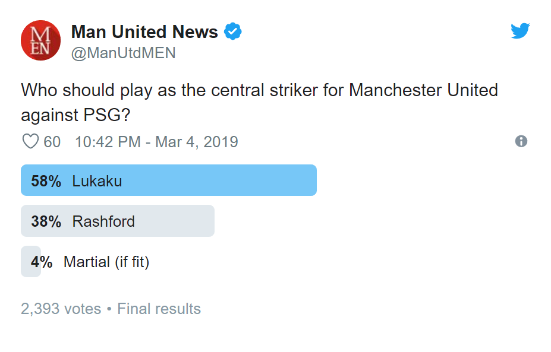The width and height of the screenshot is (551, 352).
Task: Select the Rashford poll option
Action: pyautogui.click(x=118, y=220)
